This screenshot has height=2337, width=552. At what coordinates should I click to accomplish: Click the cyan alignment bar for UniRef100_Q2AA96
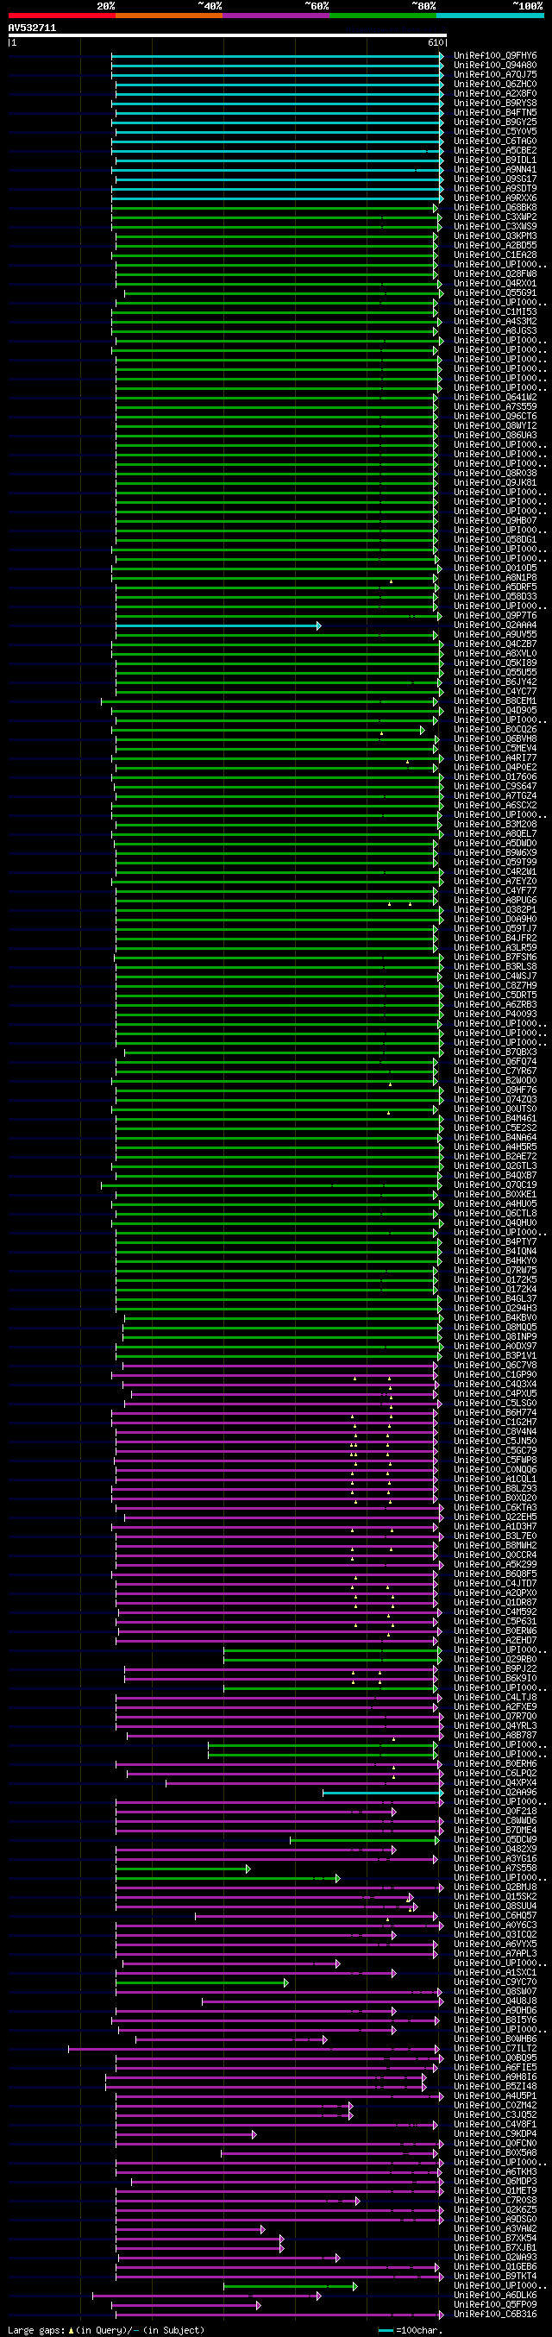click(382, 1793)
